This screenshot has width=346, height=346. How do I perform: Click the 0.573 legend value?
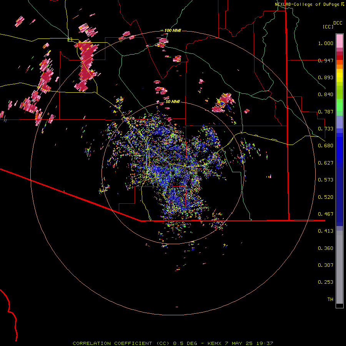(326, 180)
